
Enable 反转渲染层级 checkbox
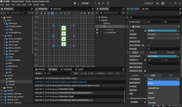click(148, 41)
